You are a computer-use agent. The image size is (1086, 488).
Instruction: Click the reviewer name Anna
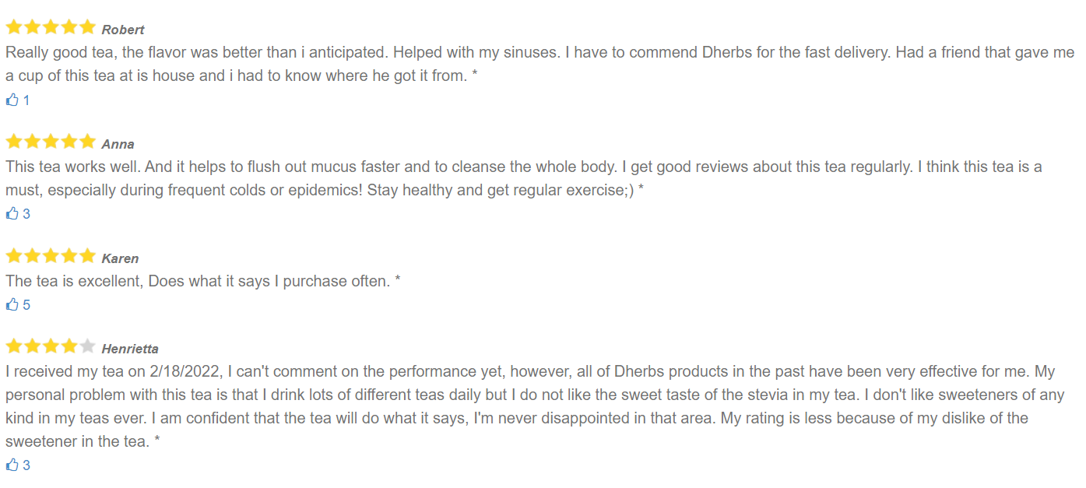pyautogui.click(x=118, y=144)
